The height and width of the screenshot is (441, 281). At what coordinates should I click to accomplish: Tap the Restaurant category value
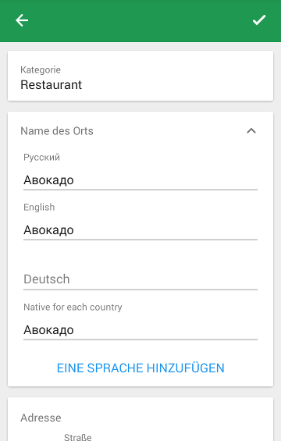[51, 85]
